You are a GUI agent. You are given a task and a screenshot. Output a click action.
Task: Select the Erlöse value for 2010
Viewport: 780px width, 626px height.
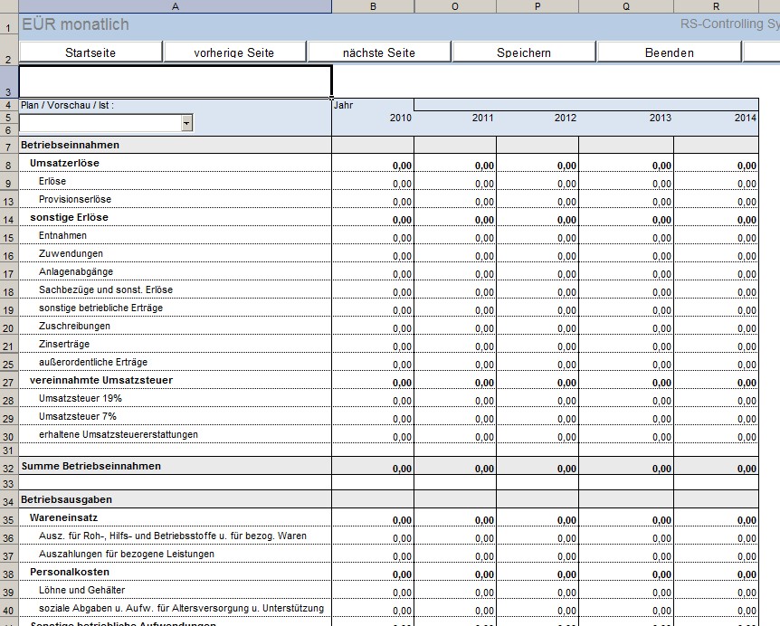(x=373, y=183)
